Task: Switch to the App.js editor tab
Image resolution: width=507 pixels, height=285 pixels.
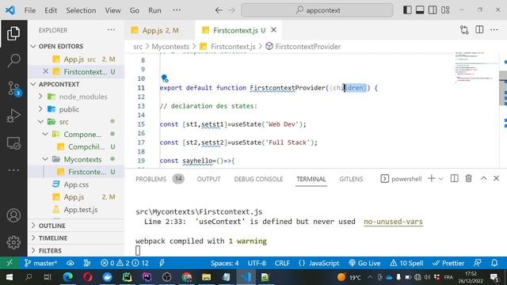Action: coord(160,30)
